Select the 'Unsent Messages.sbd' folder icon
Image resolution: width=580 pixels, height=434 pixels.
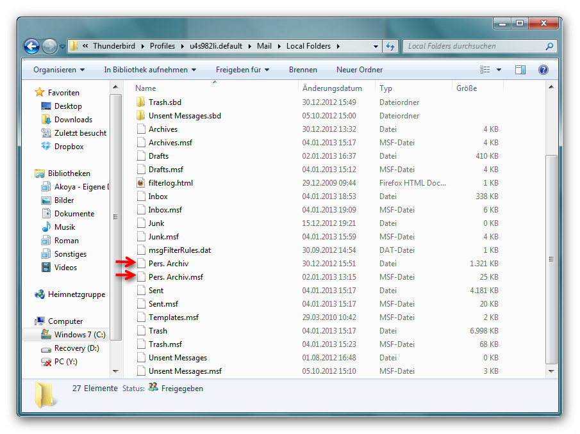point(140,116)
